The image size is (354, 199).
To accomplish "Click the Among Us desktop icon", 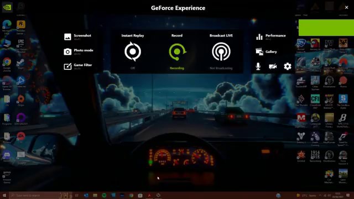I will (x=315, y=45).
